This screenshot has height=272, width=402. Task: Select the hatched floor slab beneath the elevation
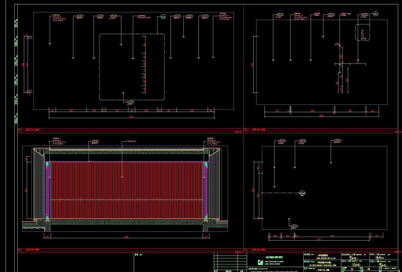click(x=127, y=222)
